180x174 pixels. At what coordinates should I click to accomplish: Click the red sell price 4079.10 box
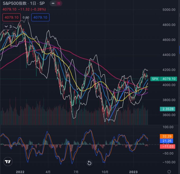point(11,18)
